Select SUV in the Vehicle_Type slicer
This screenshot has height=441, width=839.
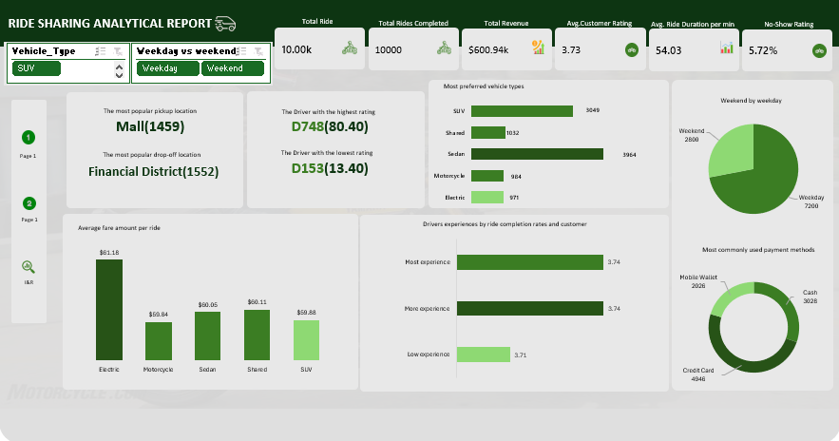tap(36, 68)
